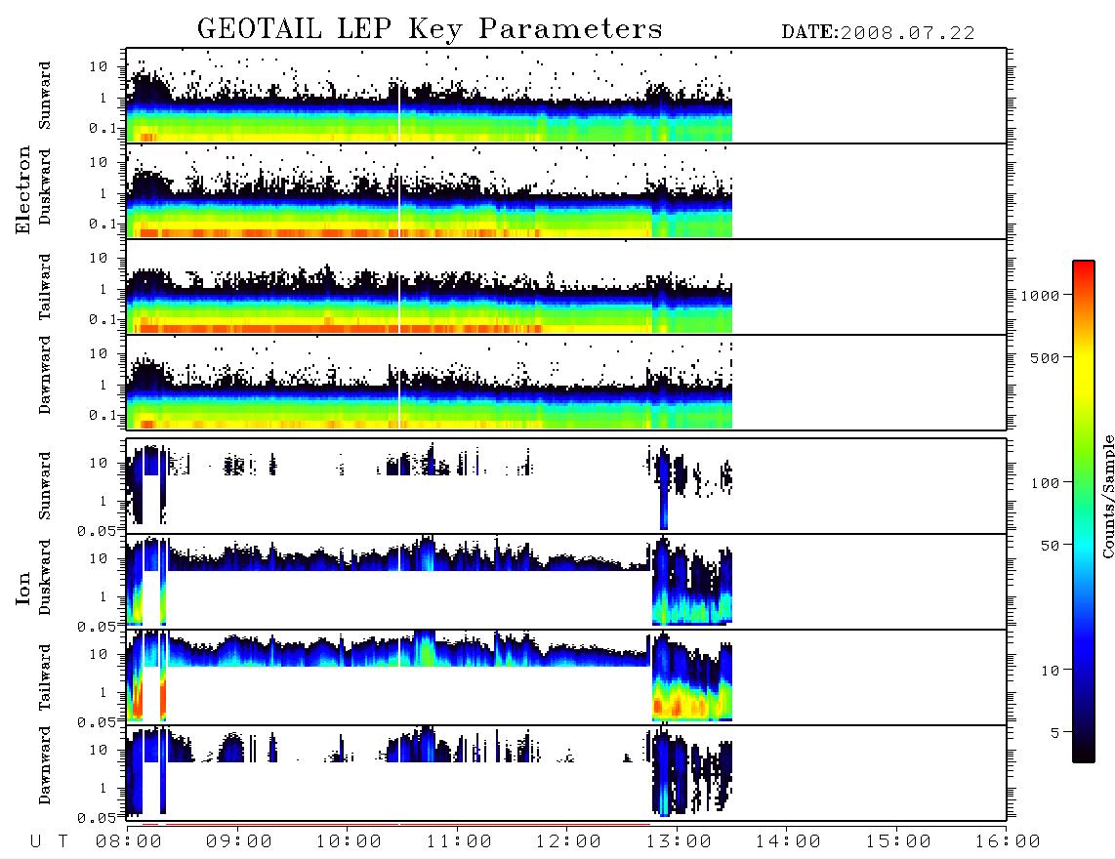Click the 0.1 tick of Electron Dawnward
1115x859 pixels.
point(103,415)
